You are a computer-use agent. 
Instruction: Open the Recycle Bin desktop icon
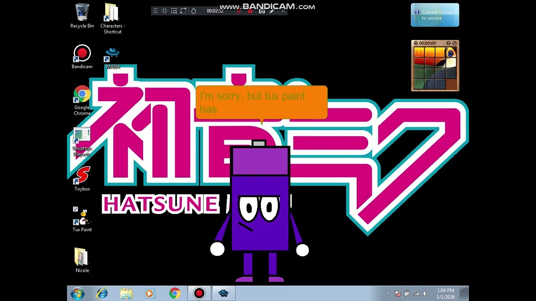[x=82, y=16]
